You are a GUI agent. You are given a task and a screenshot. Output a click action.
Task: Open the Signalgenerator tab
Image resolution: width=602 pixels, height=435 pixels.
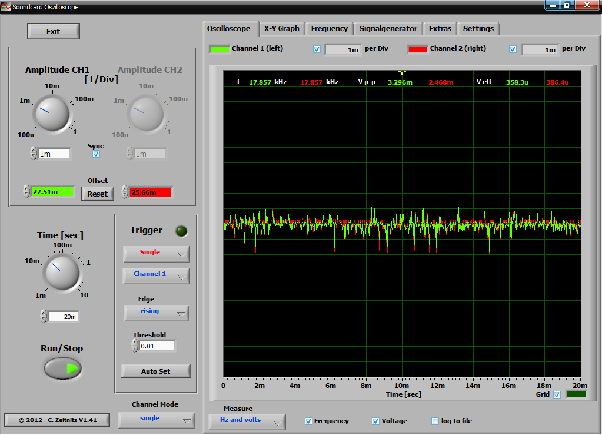point(388,29)
